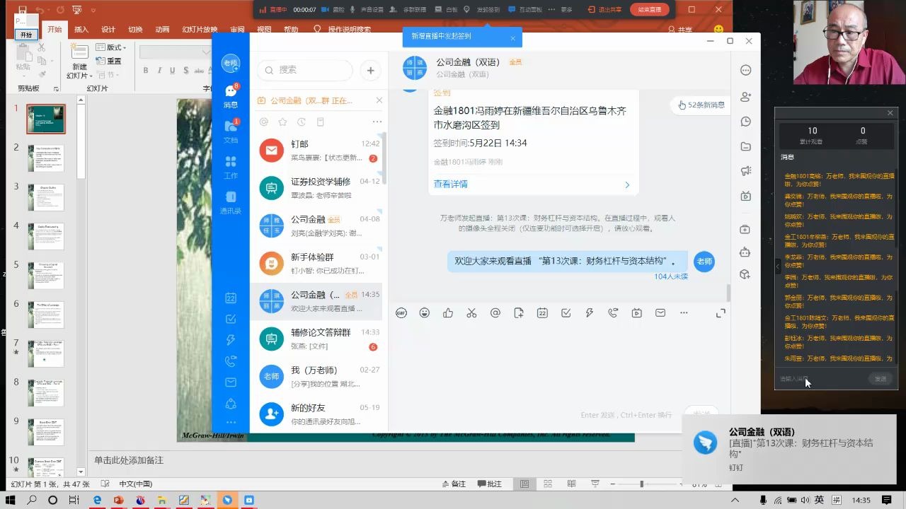The image size is (906, 509).
Task: Open the emoji picker in chat toolbar
Action: pyautogui.click(x=425, y=313)
